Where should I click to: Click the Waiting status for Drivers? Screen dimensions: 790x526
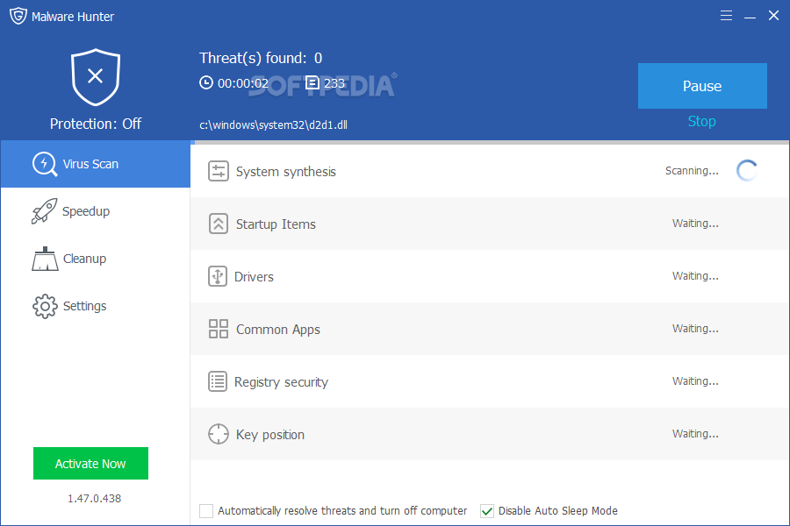pyautogui.click(x=695, y=276)
